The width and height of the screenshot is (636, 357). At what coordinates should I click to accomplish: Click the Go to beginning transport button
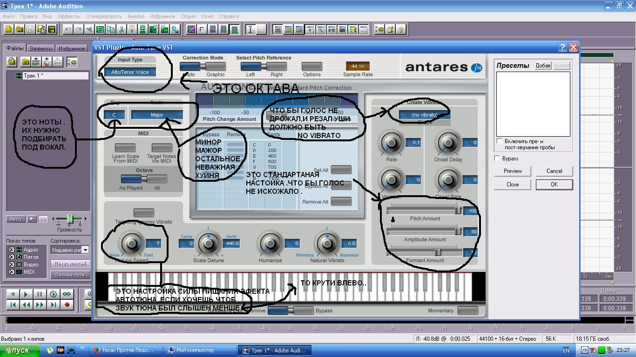(x=13, y=305)
